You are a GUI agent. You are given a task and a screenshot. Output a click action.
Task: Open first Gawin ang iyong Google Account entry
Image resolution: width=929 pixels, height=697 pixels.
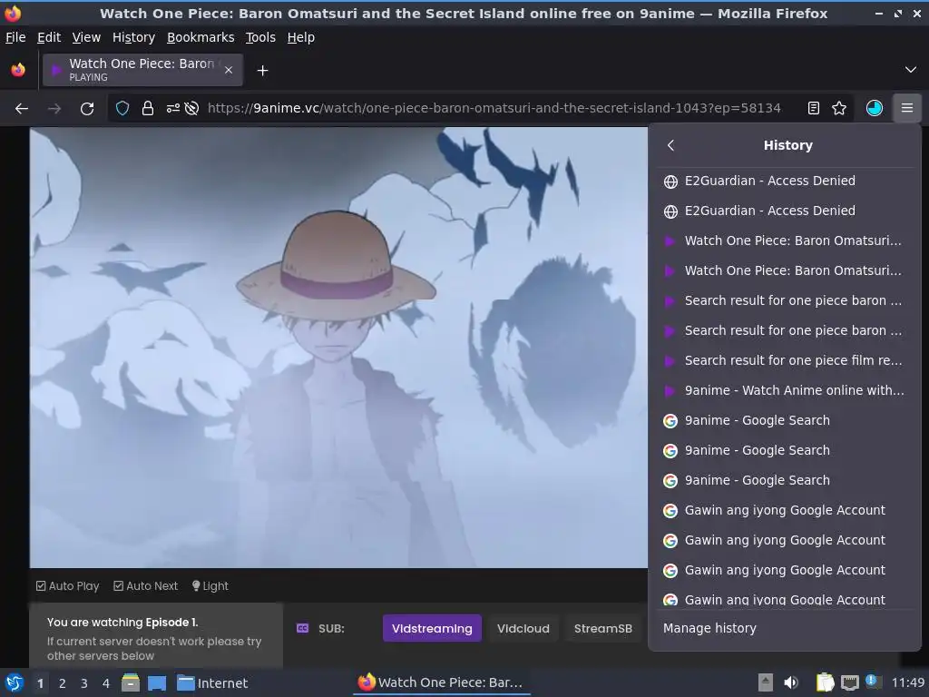(x=785, y=510)
